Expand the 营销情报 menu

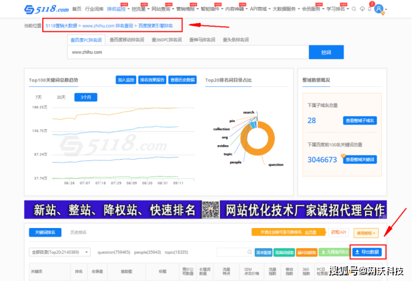click(188, 9)
